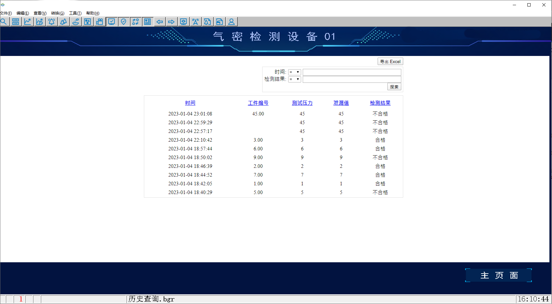The width and height of the screenshot is (552, 304).
Task: Select the row timestamp 2023-01-04 18:42:05
Action: click(190, 184)
